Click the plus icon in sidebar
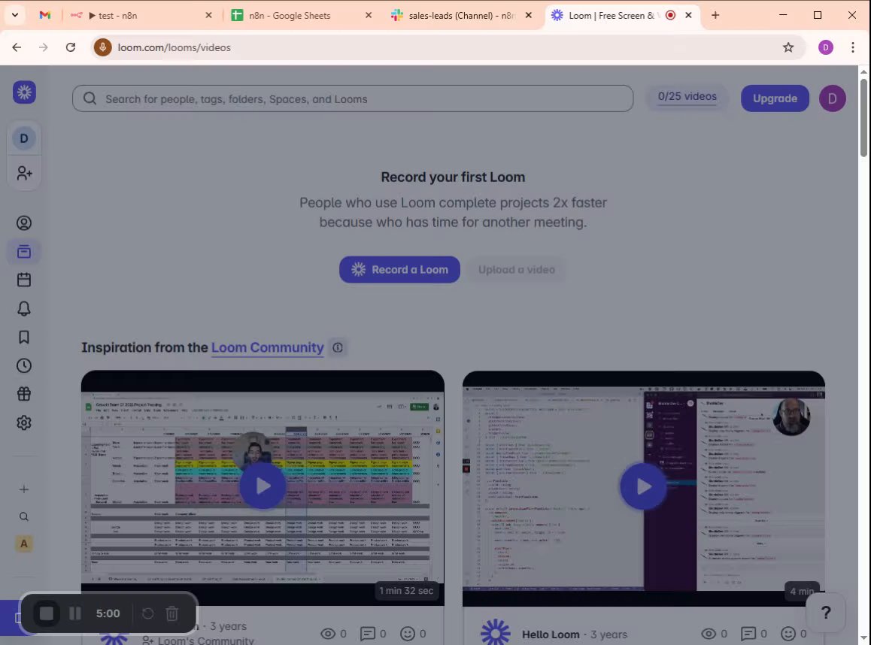The width and height of the screenshot is (871, 645). 24,489
